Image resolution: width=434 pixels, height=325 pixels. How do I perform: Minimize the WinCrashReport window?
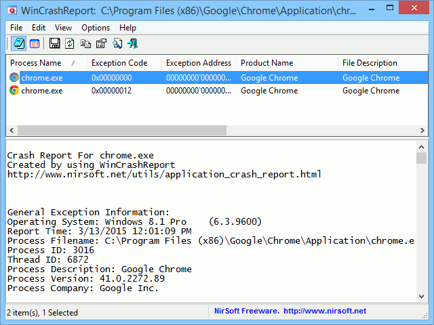pyautogui.click(x=372, y=9)
